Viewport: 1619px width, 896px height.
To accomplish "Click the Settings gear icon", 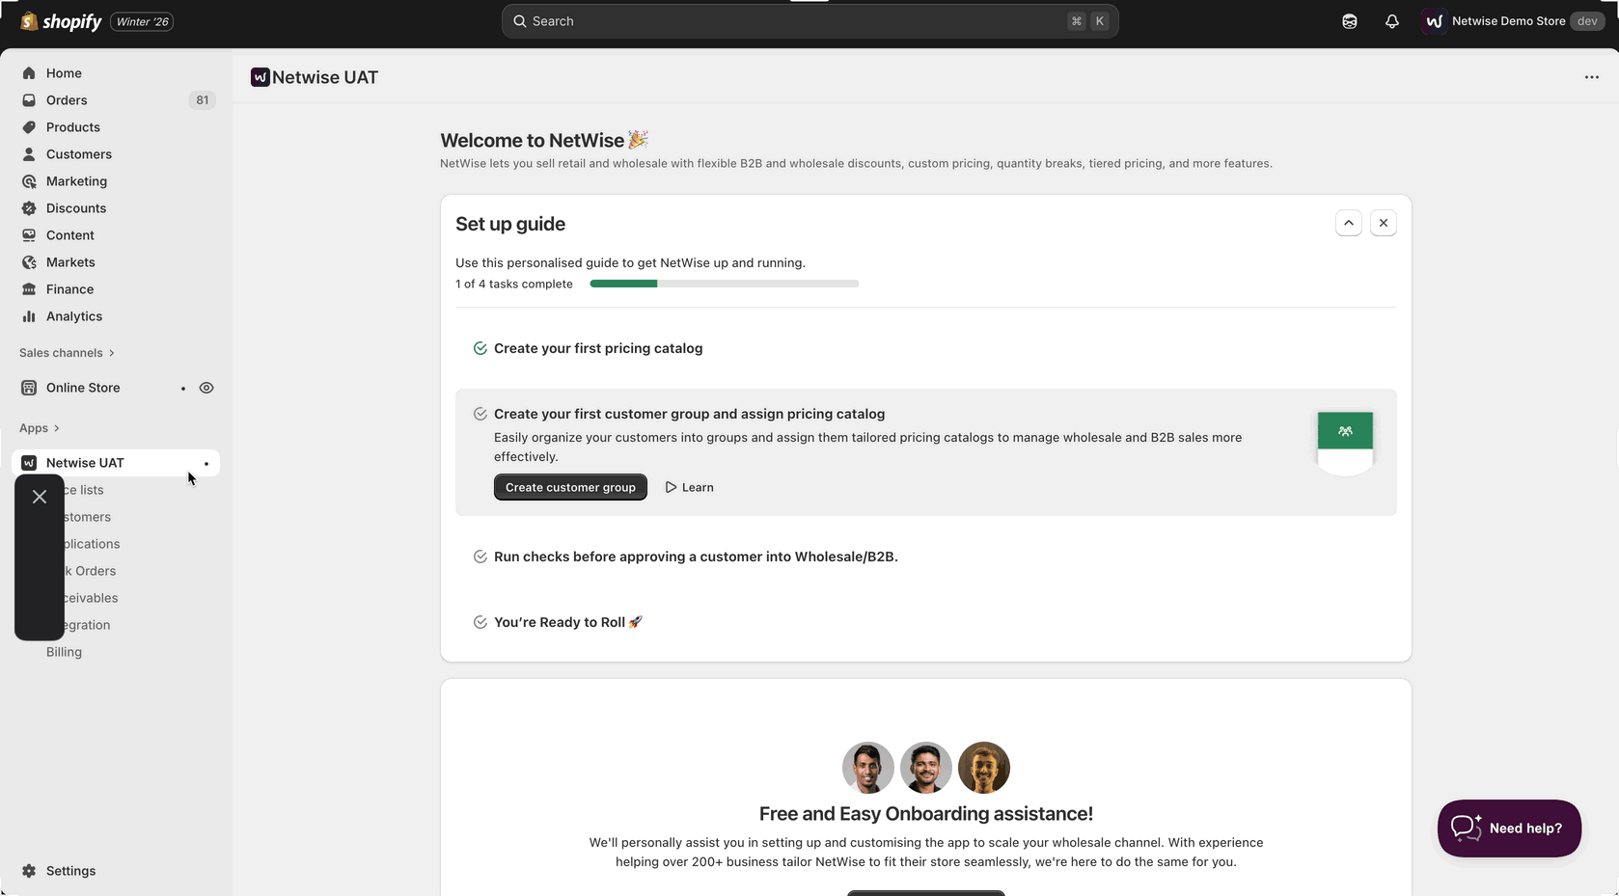I will [x=29, y=871].
